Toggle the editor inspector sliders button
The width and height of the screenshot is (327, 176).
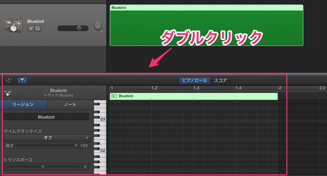[9, 81]
